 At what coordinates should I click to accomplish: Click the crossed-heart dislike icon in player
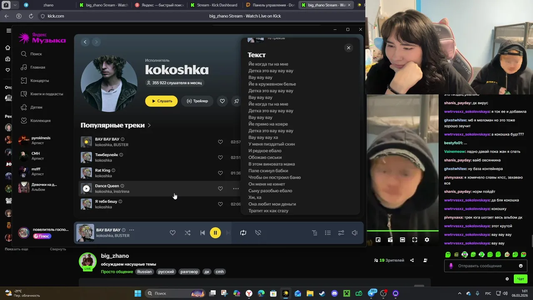click(258, 233)
